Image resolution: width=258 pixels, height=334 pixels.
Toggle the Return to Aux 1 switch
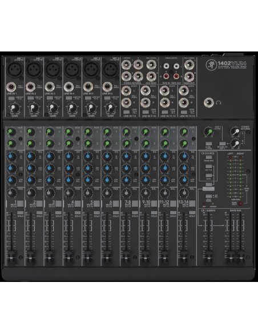[x=222, y=144]
